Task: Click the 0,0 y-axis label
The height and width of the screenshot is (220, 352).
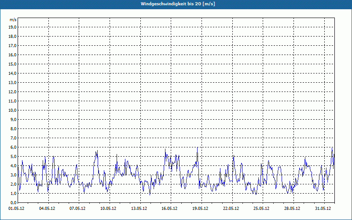Action: tap(13, 202)
